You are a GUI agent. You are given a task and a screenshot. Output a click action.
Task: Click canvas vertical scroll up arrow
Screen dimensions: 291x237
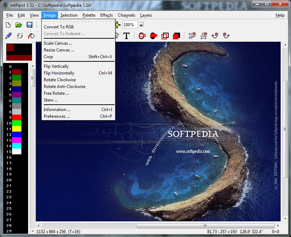pos(285,45)
